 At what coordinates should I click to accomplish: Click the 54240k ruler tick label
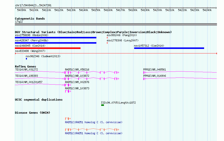click(207, 10)
